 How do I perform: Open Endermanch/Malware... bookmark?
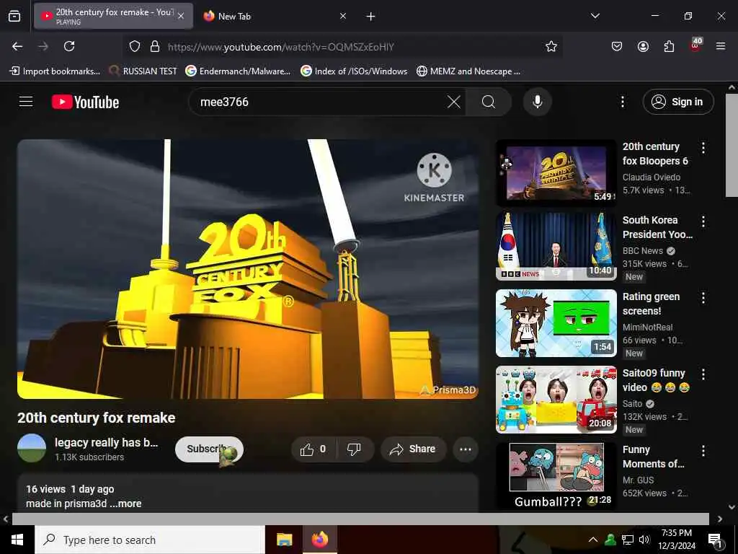click(238, 71)
